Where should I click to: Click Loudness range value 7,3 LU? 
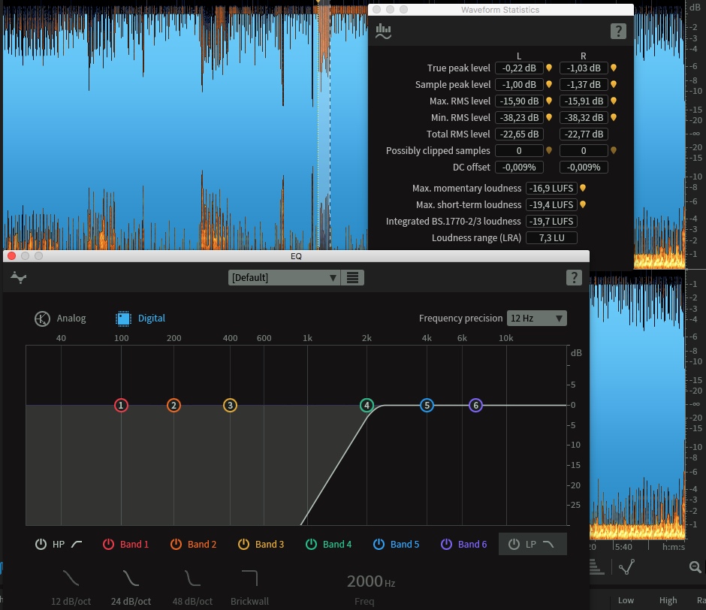[551, 238]
